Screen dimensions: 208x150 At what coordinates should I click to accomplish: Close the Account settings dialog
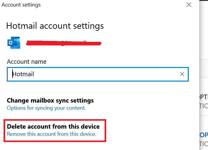point(189,5)
